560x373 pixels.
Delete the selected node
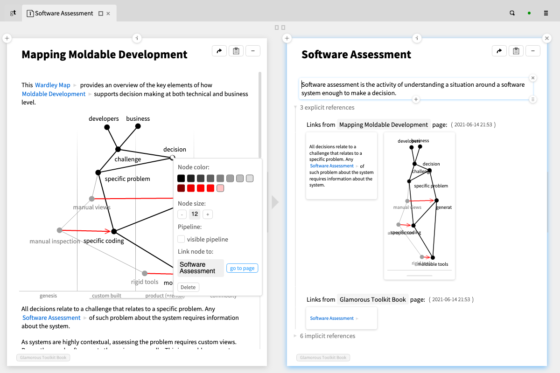[x=188, y=287]
